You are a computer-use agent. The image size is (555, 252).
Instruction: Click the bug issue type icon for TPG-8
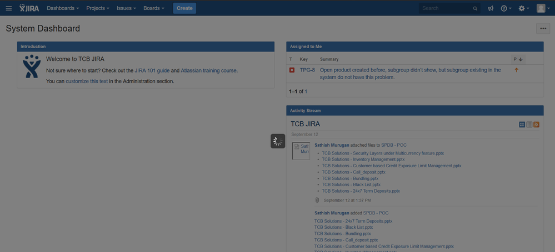click(292, 70)
